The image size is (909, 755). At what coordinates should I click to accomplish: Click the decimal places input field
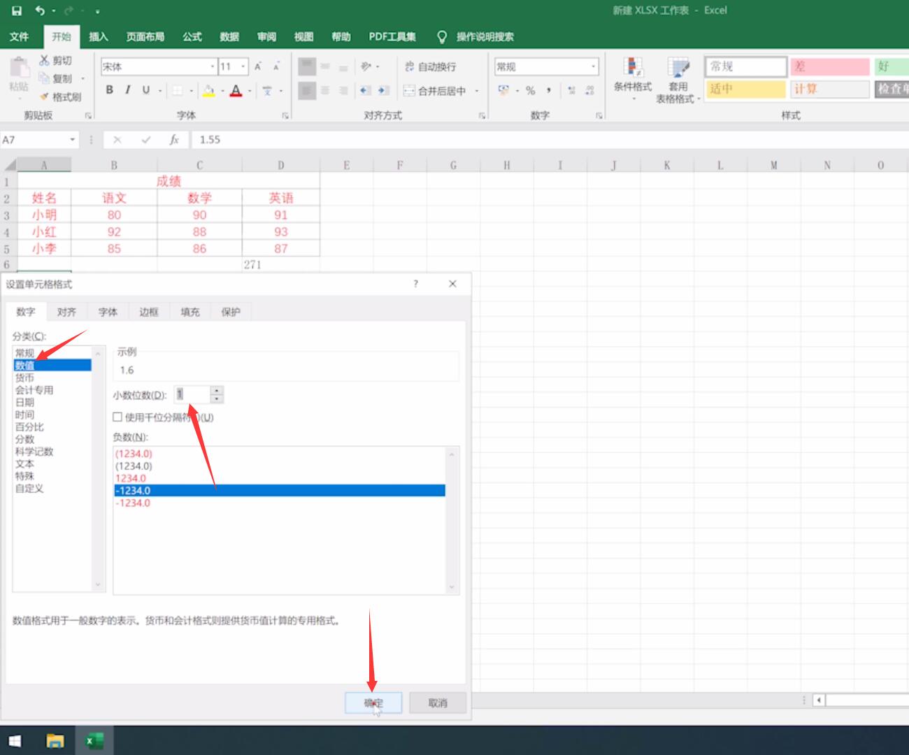point(192,395)
